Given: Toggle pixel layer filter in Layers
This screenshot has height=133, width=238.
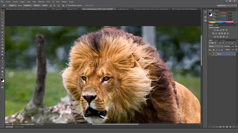Looking at the screenshot, I should [x=220, y=43].
